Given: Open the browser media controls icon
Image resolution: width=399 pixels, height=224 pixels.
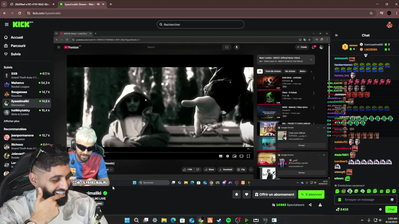Looking at the screenshot, I should click(x=382, y=13).
